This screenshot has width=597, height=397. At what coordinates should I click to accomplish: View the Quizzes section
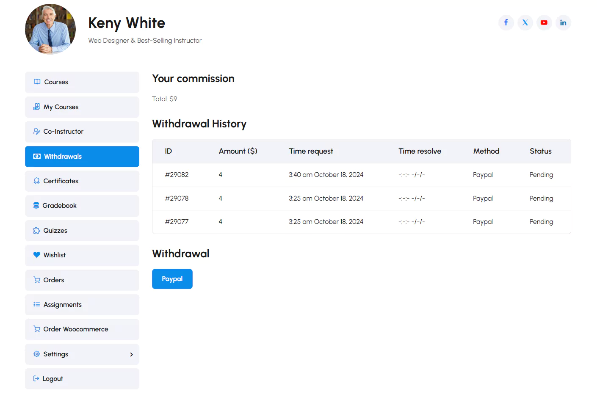point(82,230)
